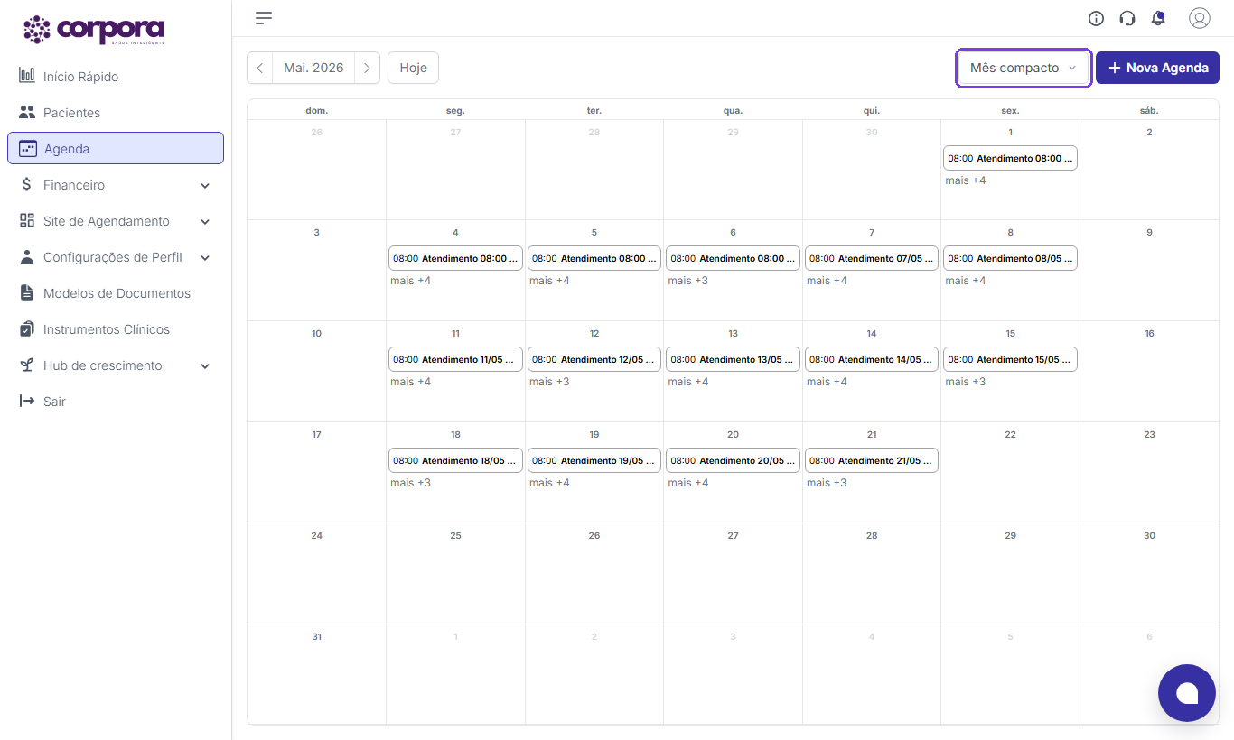Open the chat bubble widget
Image resolution: width=1234 pixels, height=740 pixels.
coord(1187,693)
